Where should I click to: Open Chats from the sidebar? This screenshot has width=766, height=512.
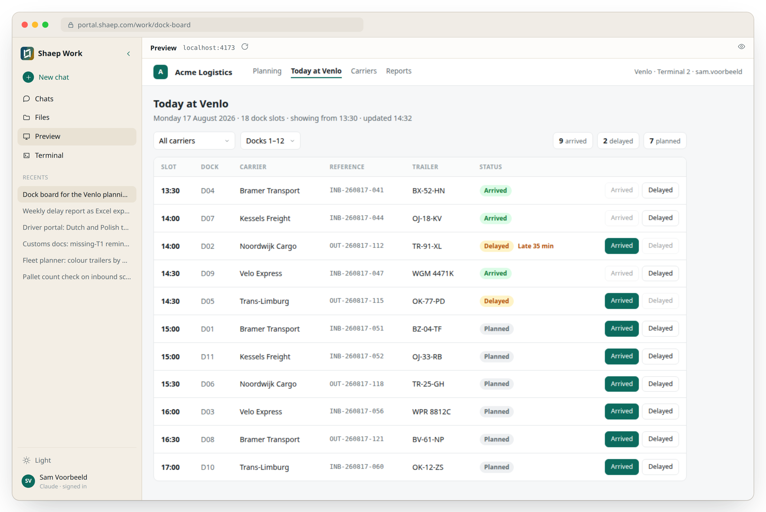[x=77, y=99]
